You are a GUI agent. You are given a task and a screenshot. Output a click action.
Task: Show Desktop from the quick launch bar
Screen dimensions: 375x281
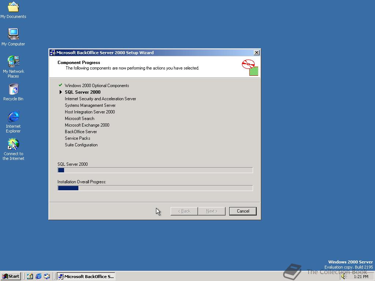coord(30,277)
